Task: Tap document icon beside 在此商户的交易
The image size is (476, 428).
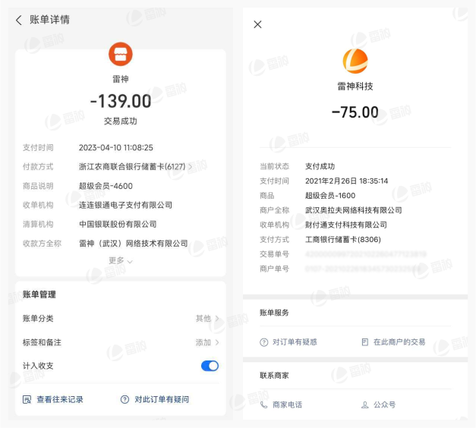Action: pyautogui.click(x=365, y=342)
